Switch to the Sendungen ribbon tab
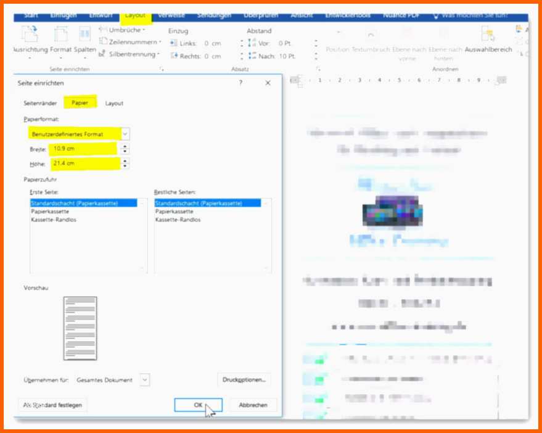The width and height of the screenshot is (542, 433). click(215, 15)
